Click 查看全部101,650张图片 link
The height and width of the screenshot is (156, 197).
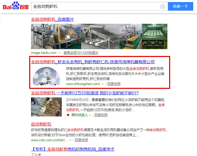point(81,53)
